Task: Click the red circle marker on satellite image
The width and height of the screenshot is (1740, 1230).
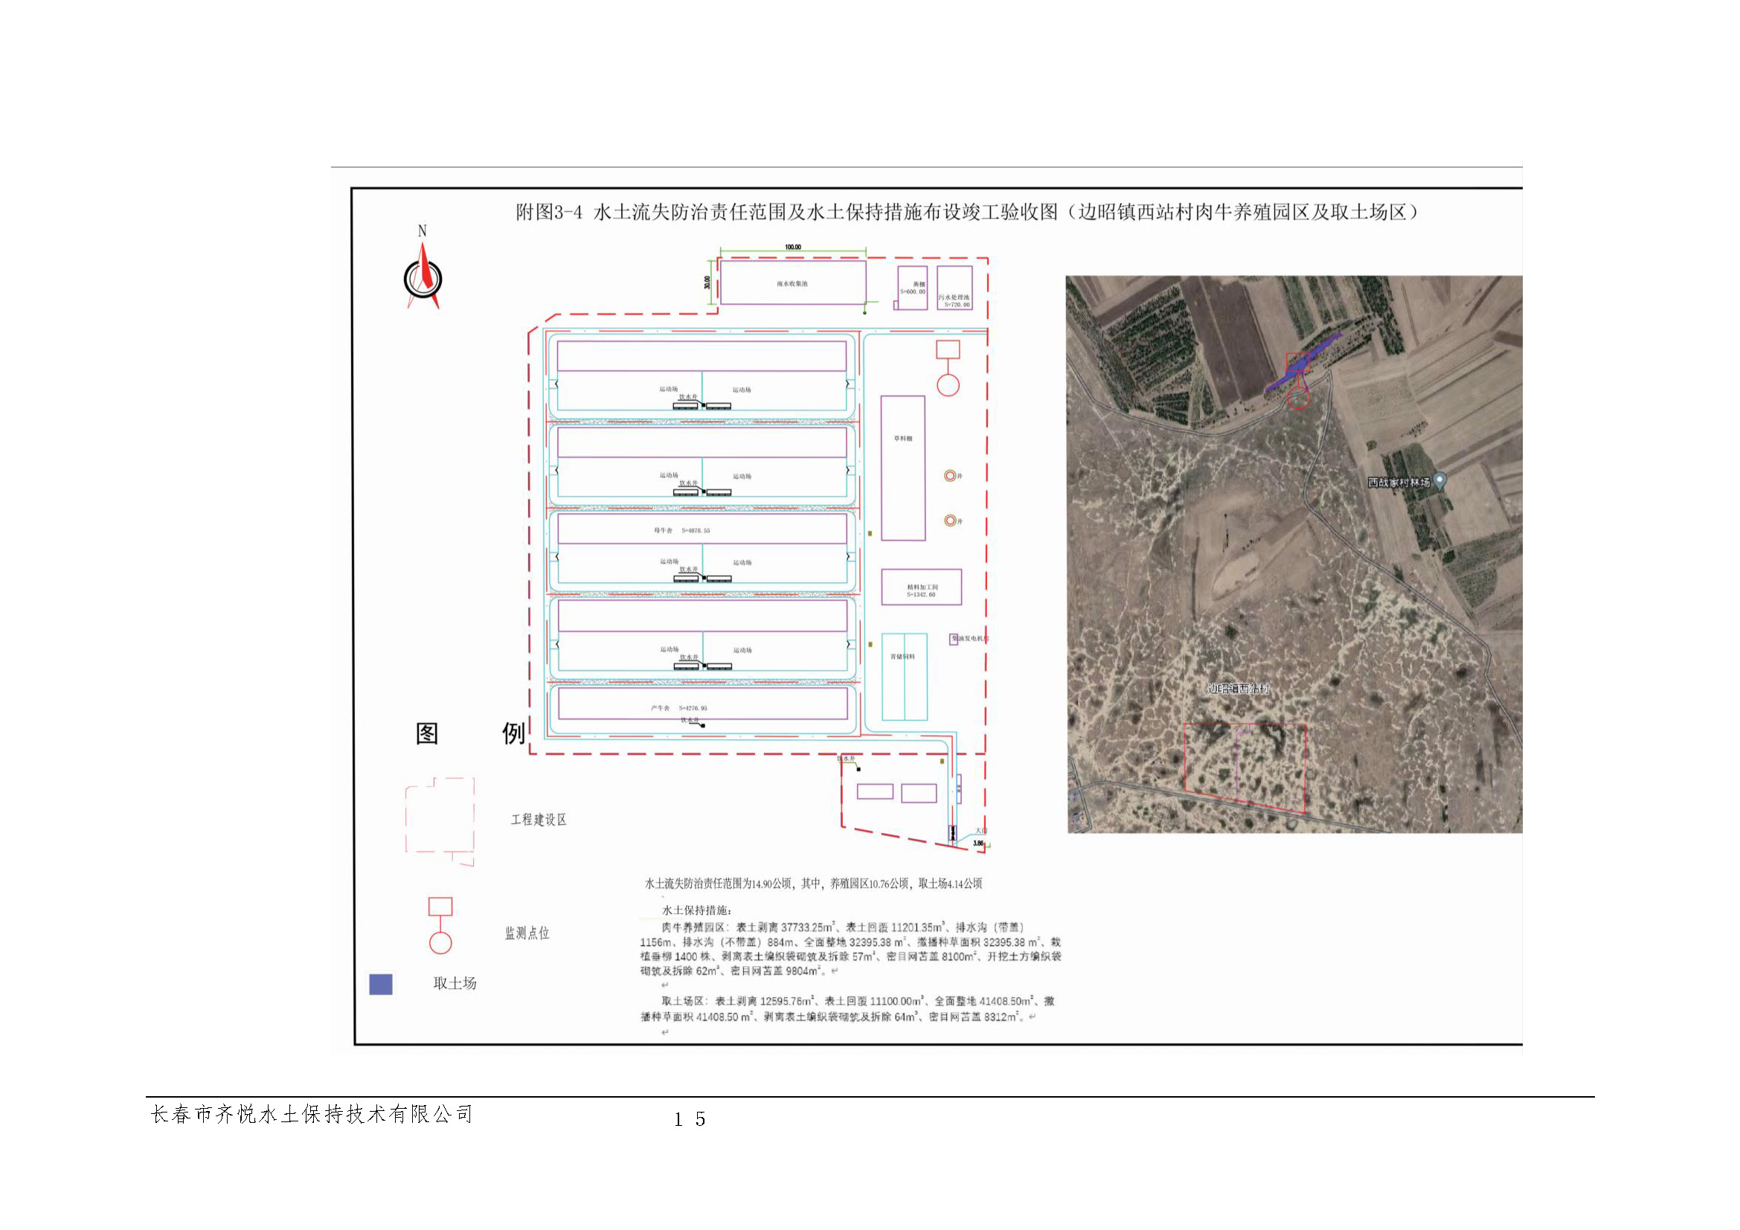Action: pos(1299,398)
